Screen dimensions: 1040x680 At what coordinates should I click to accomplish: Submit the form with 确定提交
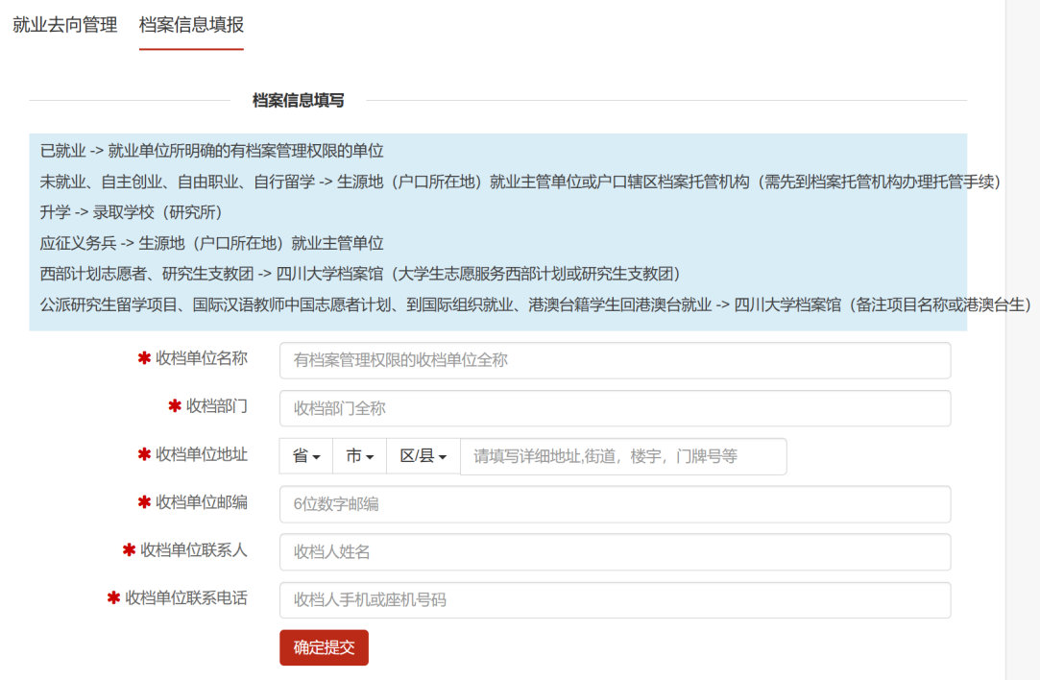click(x=324, y=647)
